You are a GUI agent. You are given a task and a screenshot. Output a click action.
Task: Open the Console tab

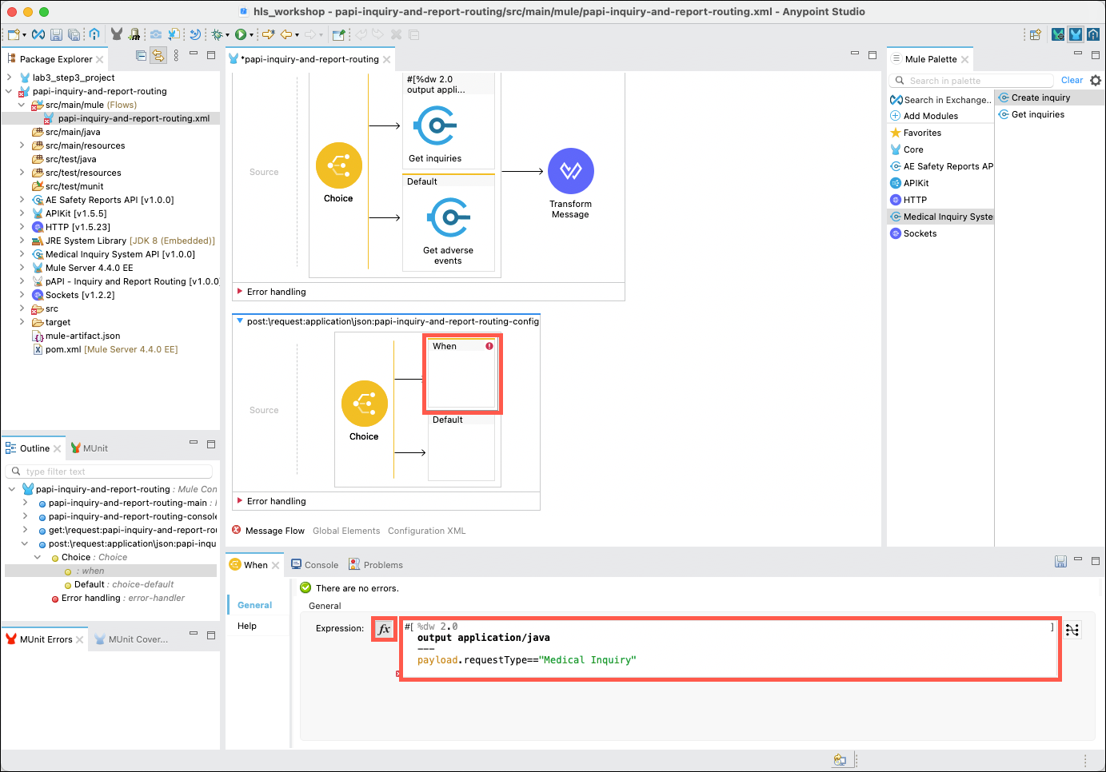point(314,564)
